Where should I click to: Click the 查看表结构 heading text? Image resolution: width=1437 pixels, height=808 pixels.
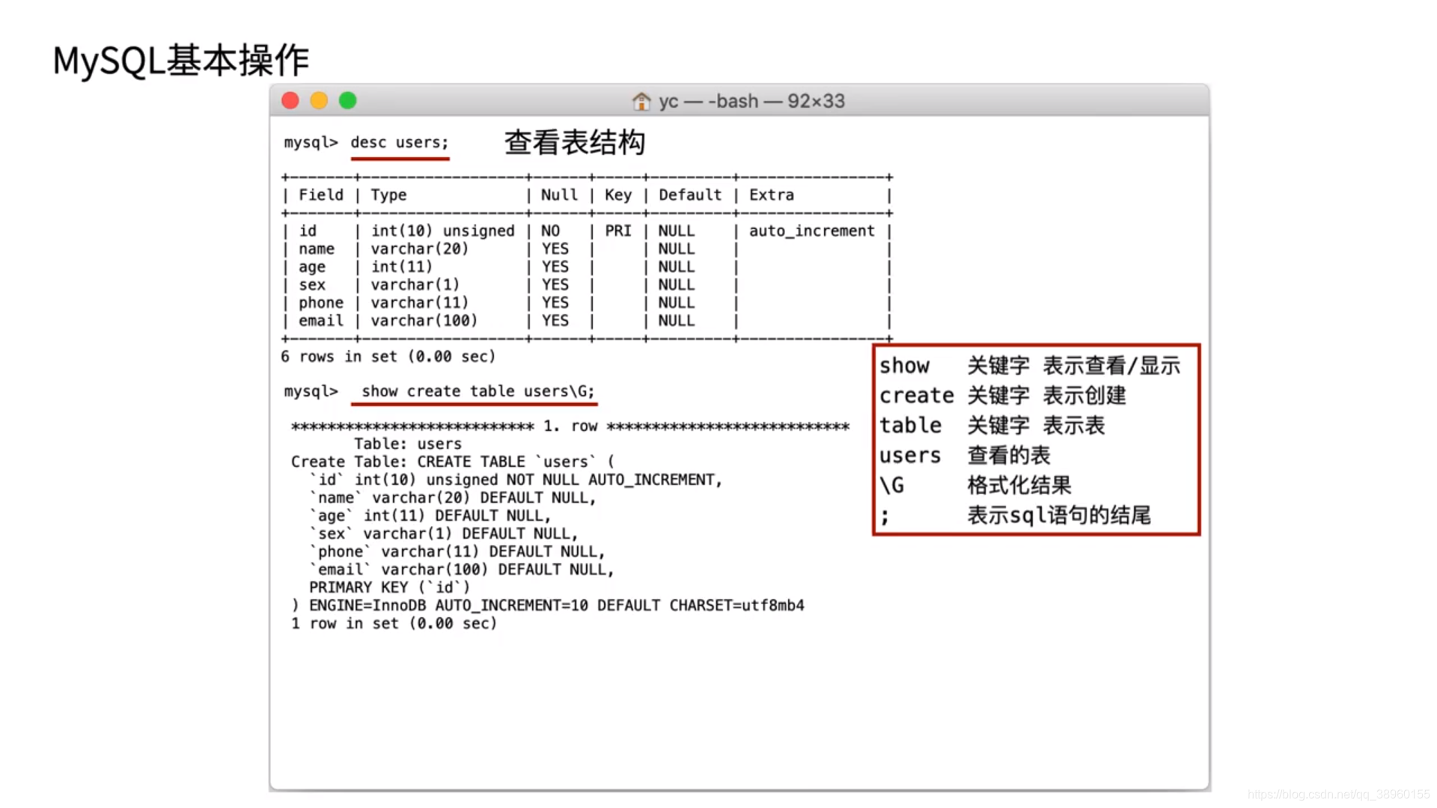[574, 142]
